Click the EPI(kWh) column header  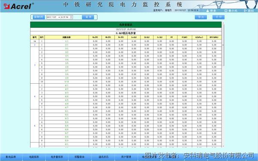214,37
